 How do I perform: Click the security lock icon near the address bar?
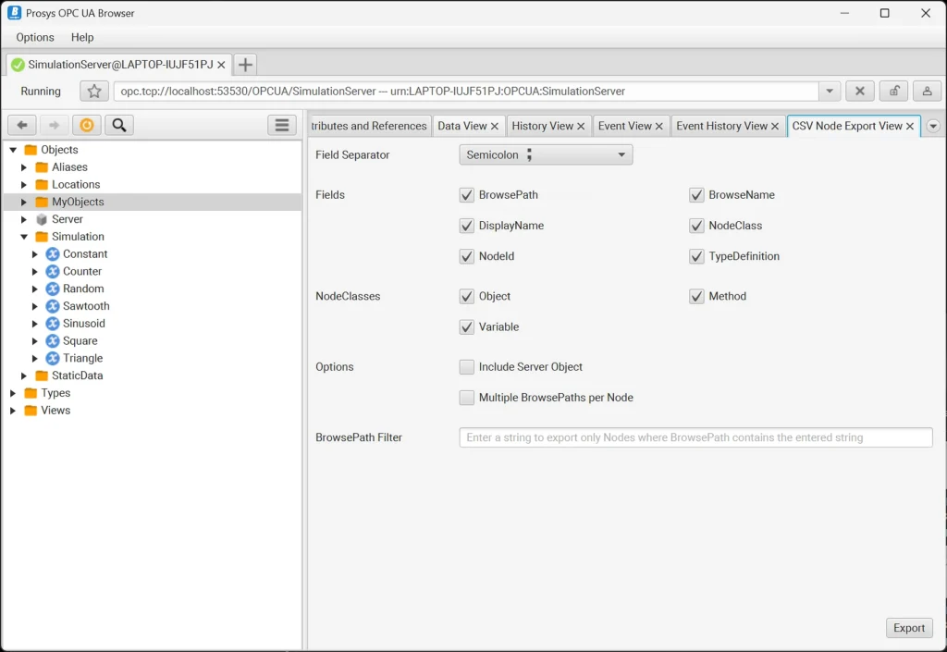893,91
